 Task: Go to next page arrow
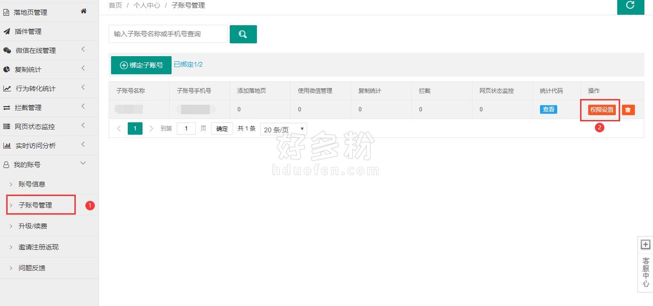(151, 128)
